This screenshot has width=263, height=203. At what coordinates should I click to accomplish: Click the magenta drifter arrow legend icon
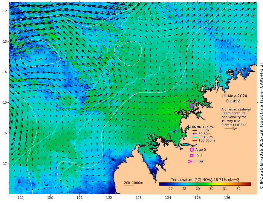point(190,161)
